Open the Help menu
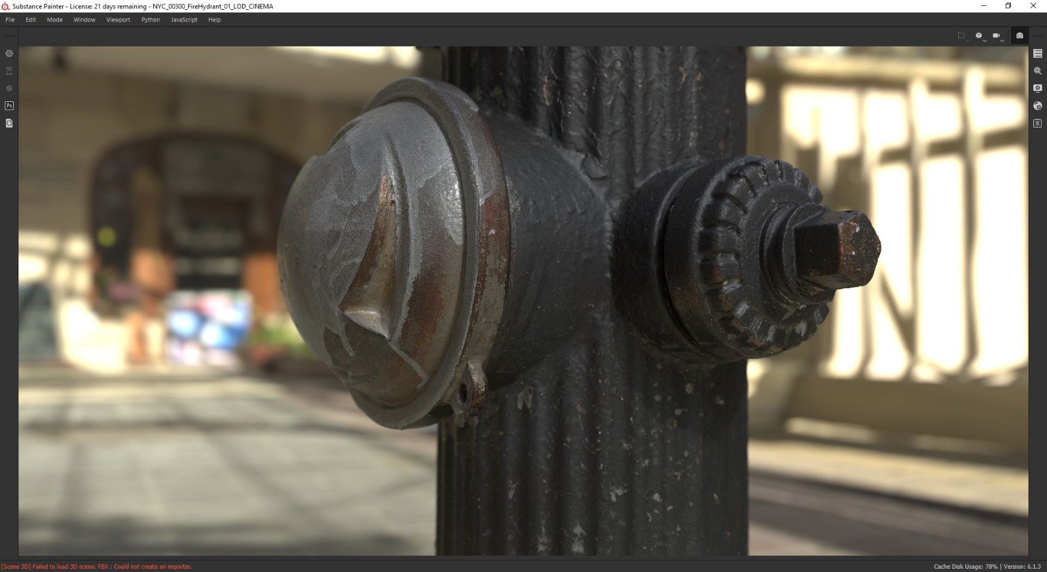The width and height of the screenshot is (1047, 572). pos(215,20)
